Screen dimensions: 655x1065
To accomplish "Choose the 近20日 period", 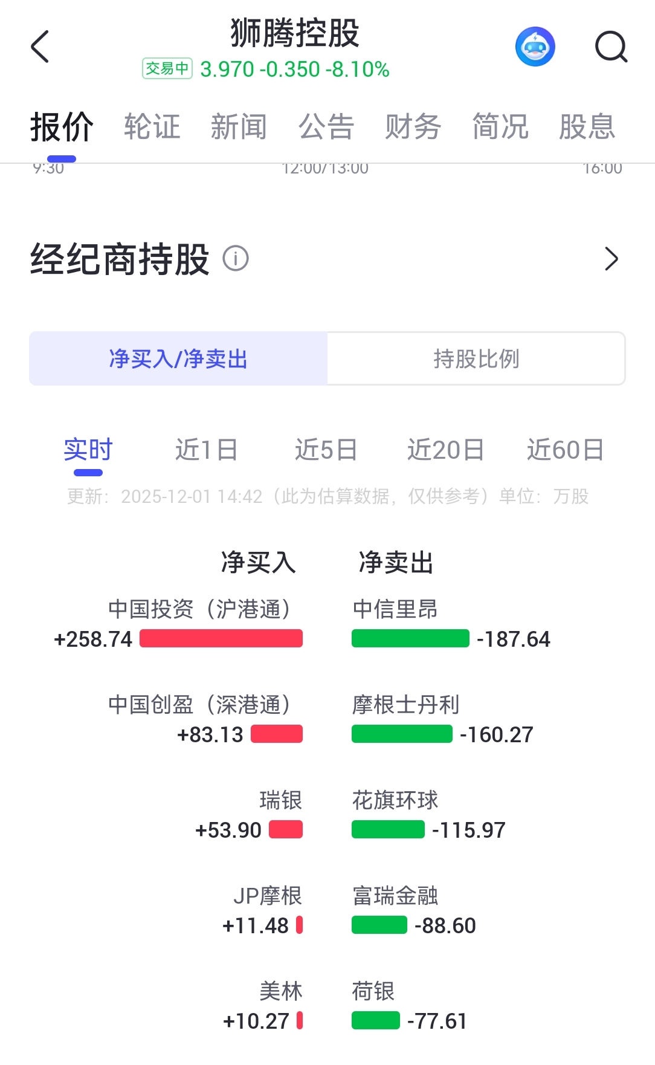I will pos(445,450).
